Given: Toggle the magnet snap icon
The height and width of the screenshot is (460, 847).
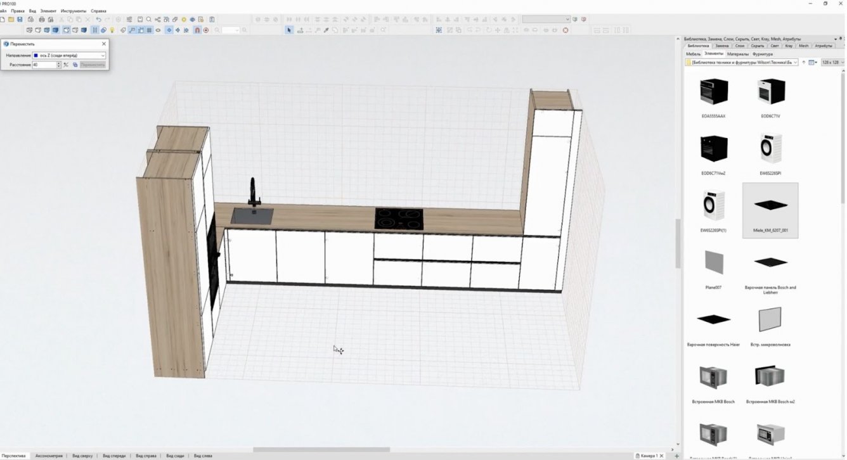Looking at the screenshot, I should pos(197,30).
